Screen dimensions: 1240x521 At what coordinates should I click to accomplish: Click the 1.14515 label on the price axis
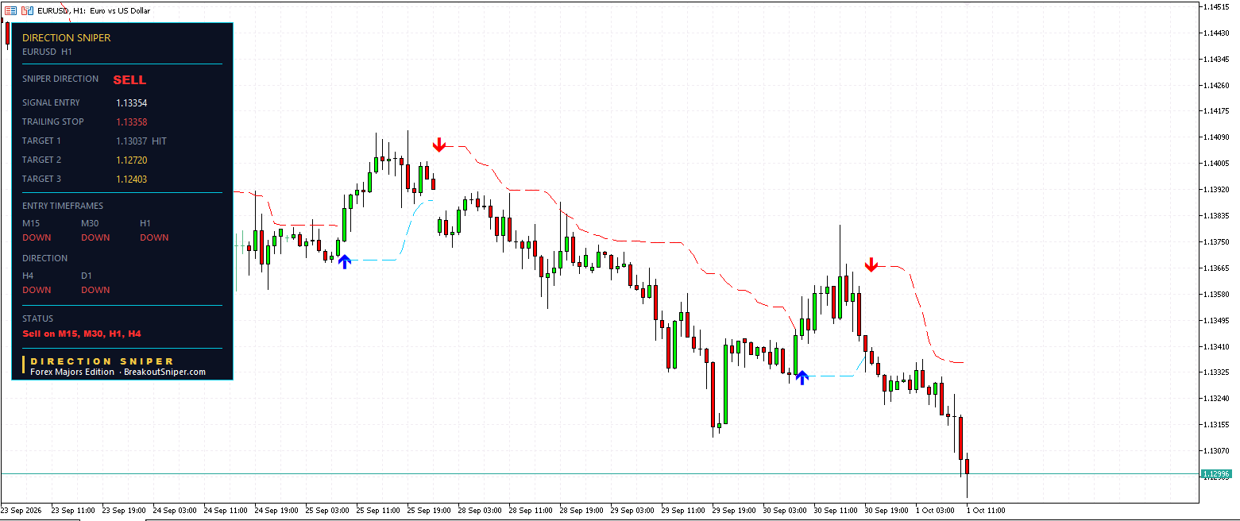tap(1218, 6)
